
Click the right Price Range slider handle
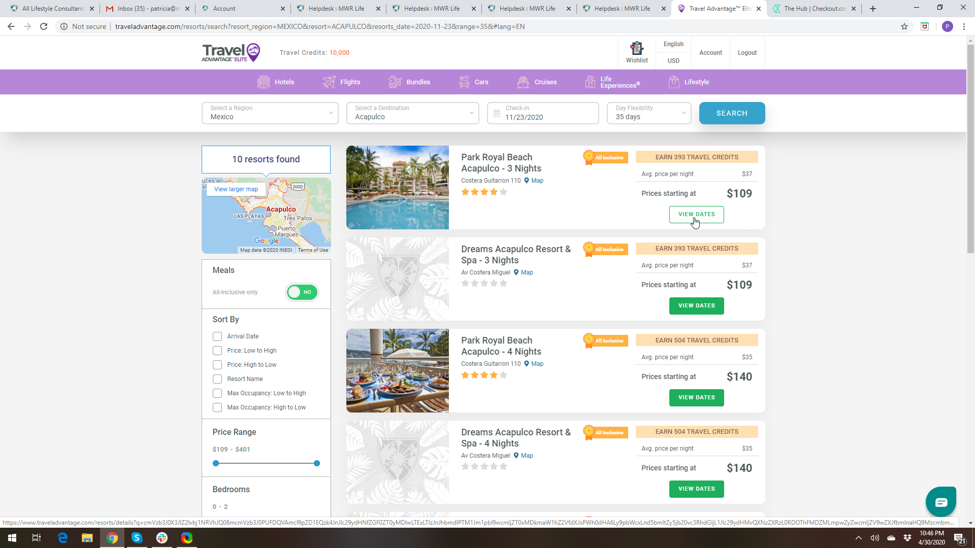click(x=317, y=463)
